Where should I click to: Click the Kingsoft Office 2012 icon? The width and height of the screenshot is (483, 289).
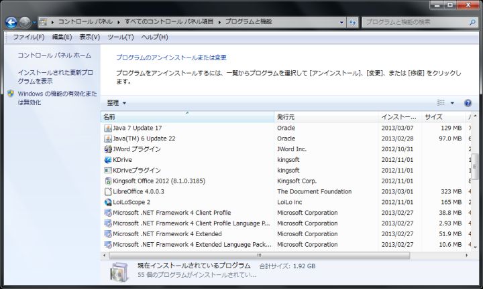(108, 181)
